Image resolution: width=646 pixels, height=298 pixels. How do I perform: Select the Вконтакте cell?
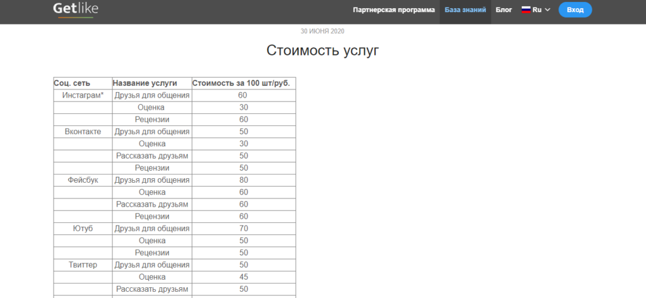83,132
